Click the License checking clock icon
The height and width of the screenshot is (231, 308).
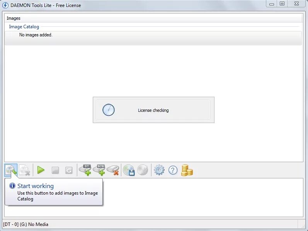[109, 110]
